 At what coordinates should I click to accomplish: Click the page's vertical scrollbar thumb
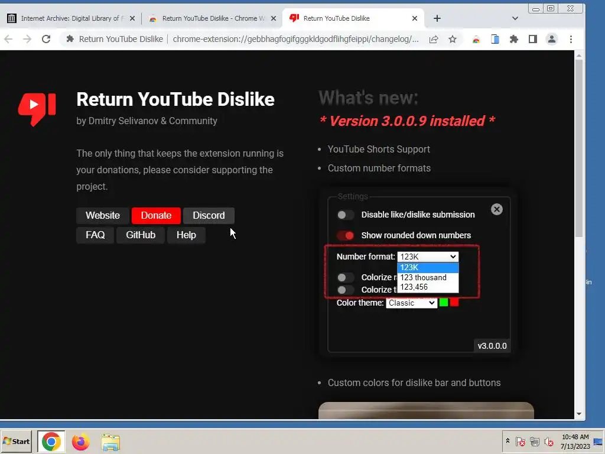(579, 148)
